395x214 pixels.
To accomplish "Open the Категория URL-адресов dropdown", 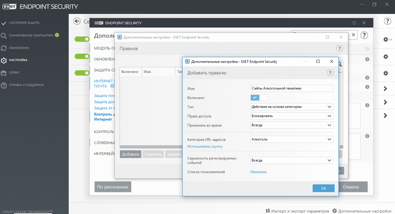I will click(292, 139).
